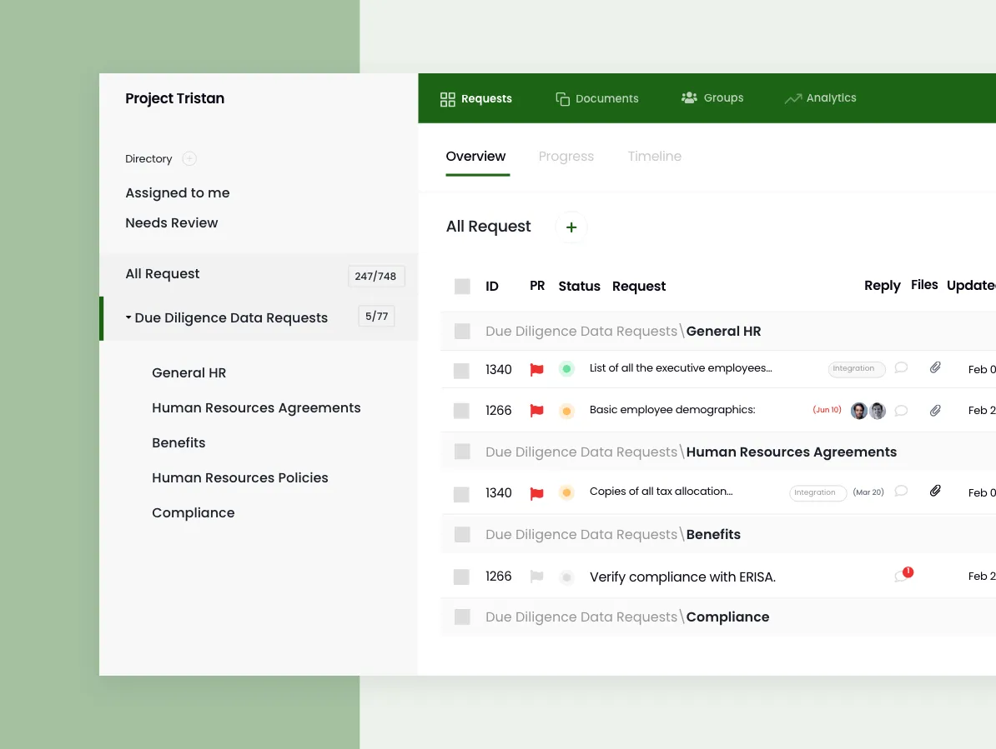This screenshot has height=749, width=996.
Task: Click the Groups people icon
Action: 689,97
